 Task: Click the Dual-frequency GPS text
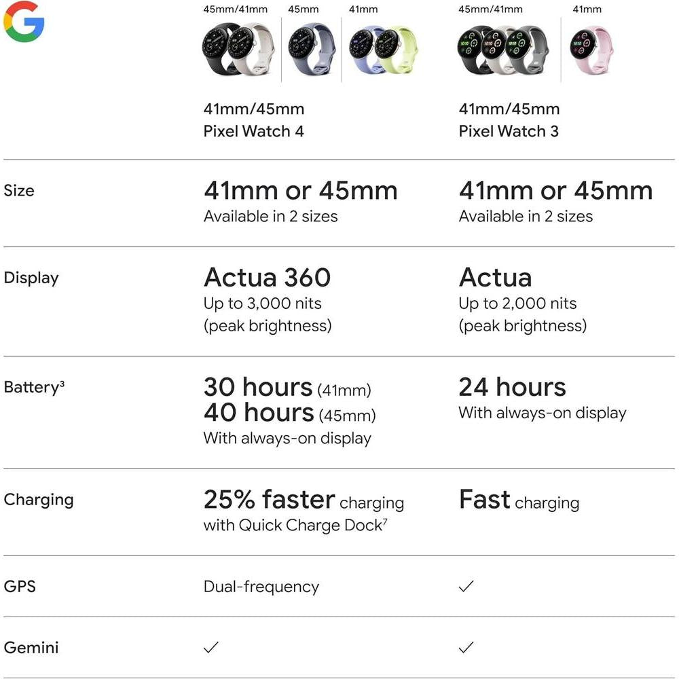261,587
